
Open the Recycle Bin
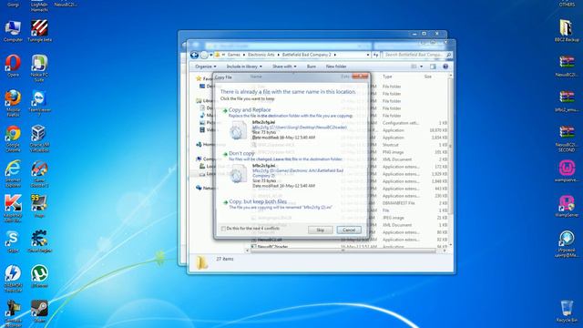tap(567, 312)
